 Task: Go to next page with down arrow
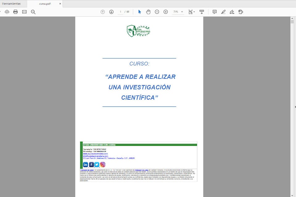coord(111,12)
